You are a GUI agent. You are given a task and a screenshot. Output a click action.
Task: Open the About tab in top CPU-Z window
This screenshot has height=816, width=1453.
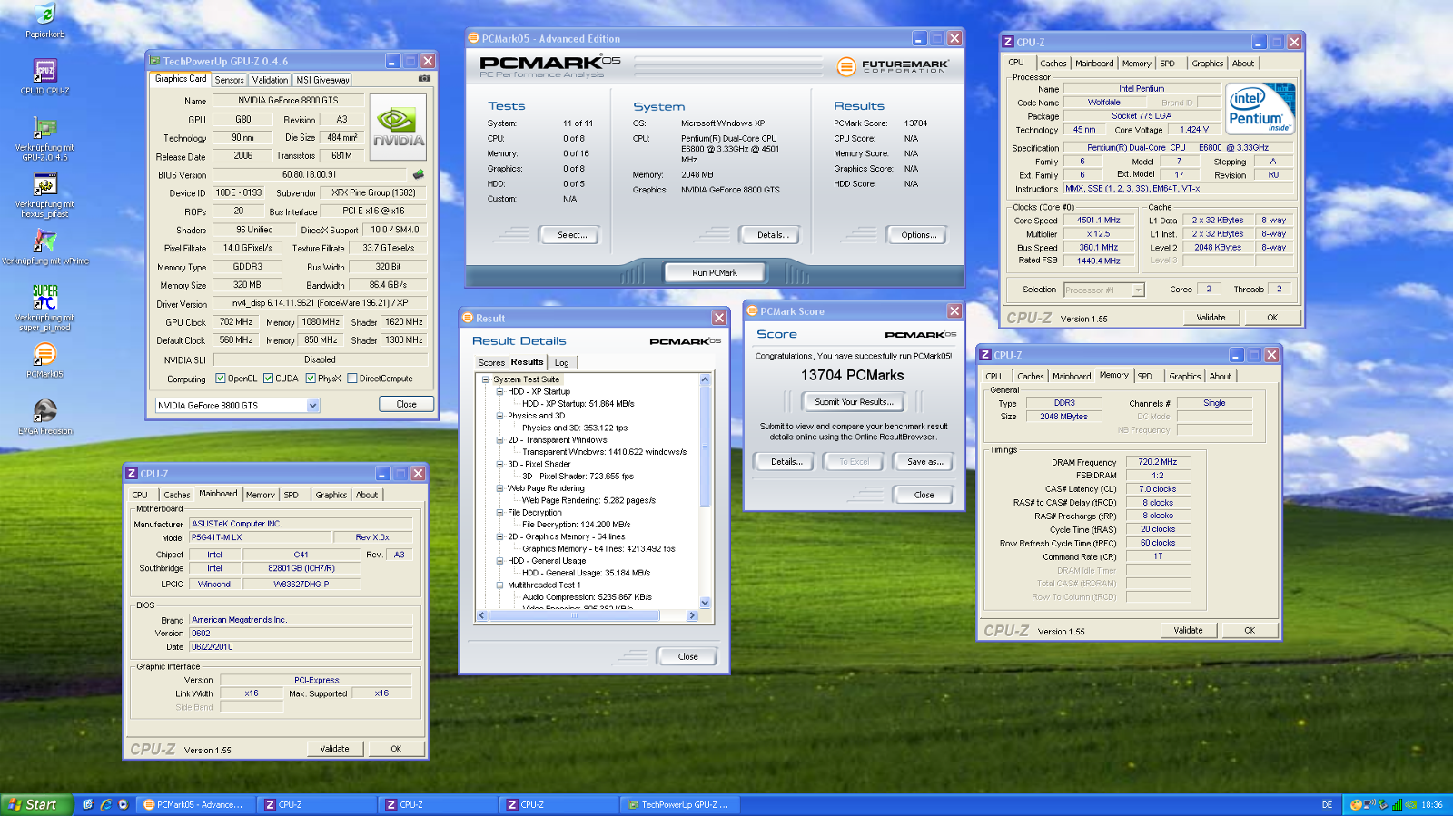point(1243,64)
